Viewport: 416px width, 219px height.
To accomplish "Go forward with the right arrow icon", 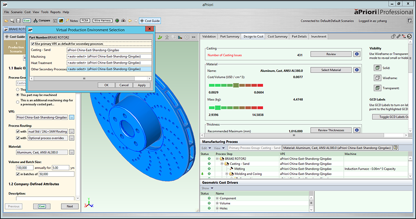I will point(136,21).
